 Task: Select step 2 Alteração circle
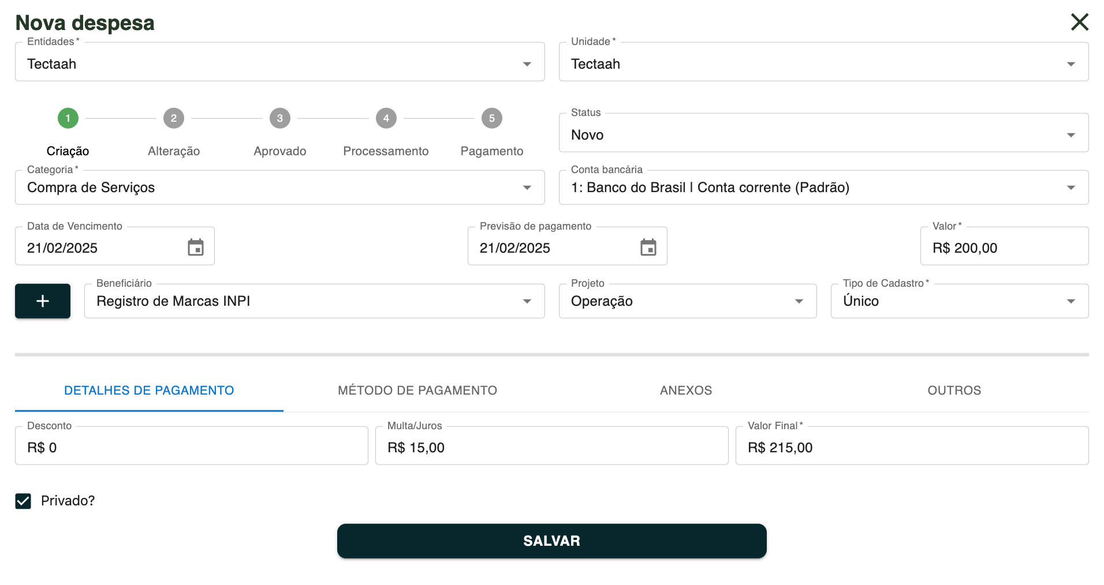click(x=174, y=118)
